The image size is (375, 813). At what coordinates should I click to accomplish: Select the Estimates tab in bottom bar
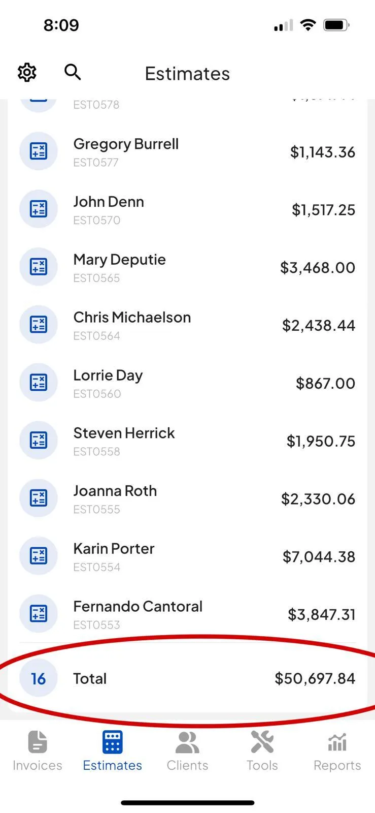pyautogui.click(x=112, y=751)
